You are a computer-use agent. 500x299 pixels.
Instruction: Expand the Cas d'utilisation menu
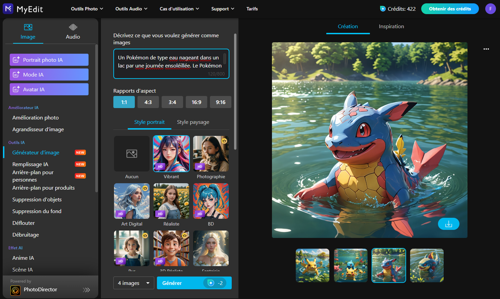[179, 9]
